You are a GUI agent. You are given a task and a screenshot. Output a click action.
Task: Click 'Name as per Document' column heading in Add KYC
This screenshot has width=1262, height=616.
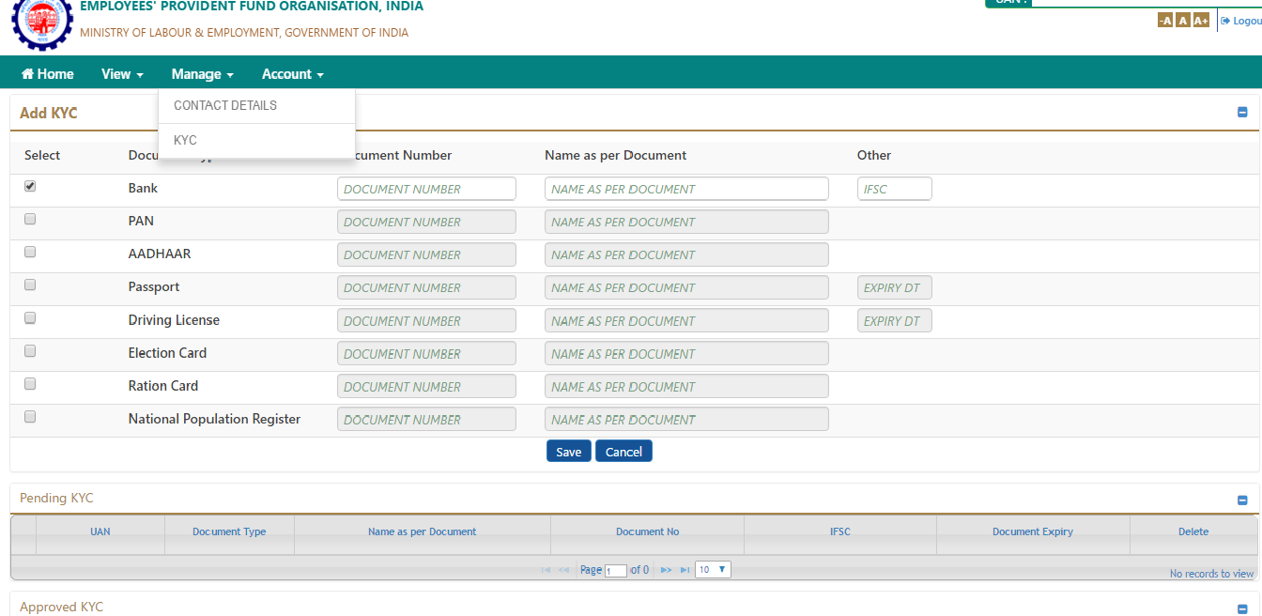pos(615,155)
